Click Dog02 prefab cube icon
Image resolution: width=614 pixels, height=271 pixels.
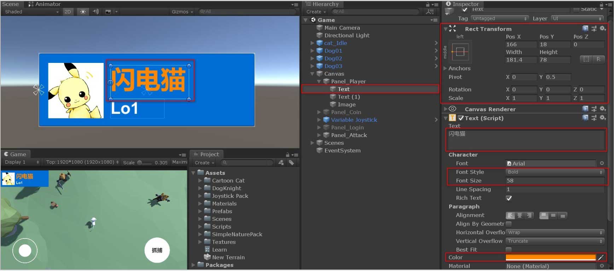[320, 58]
